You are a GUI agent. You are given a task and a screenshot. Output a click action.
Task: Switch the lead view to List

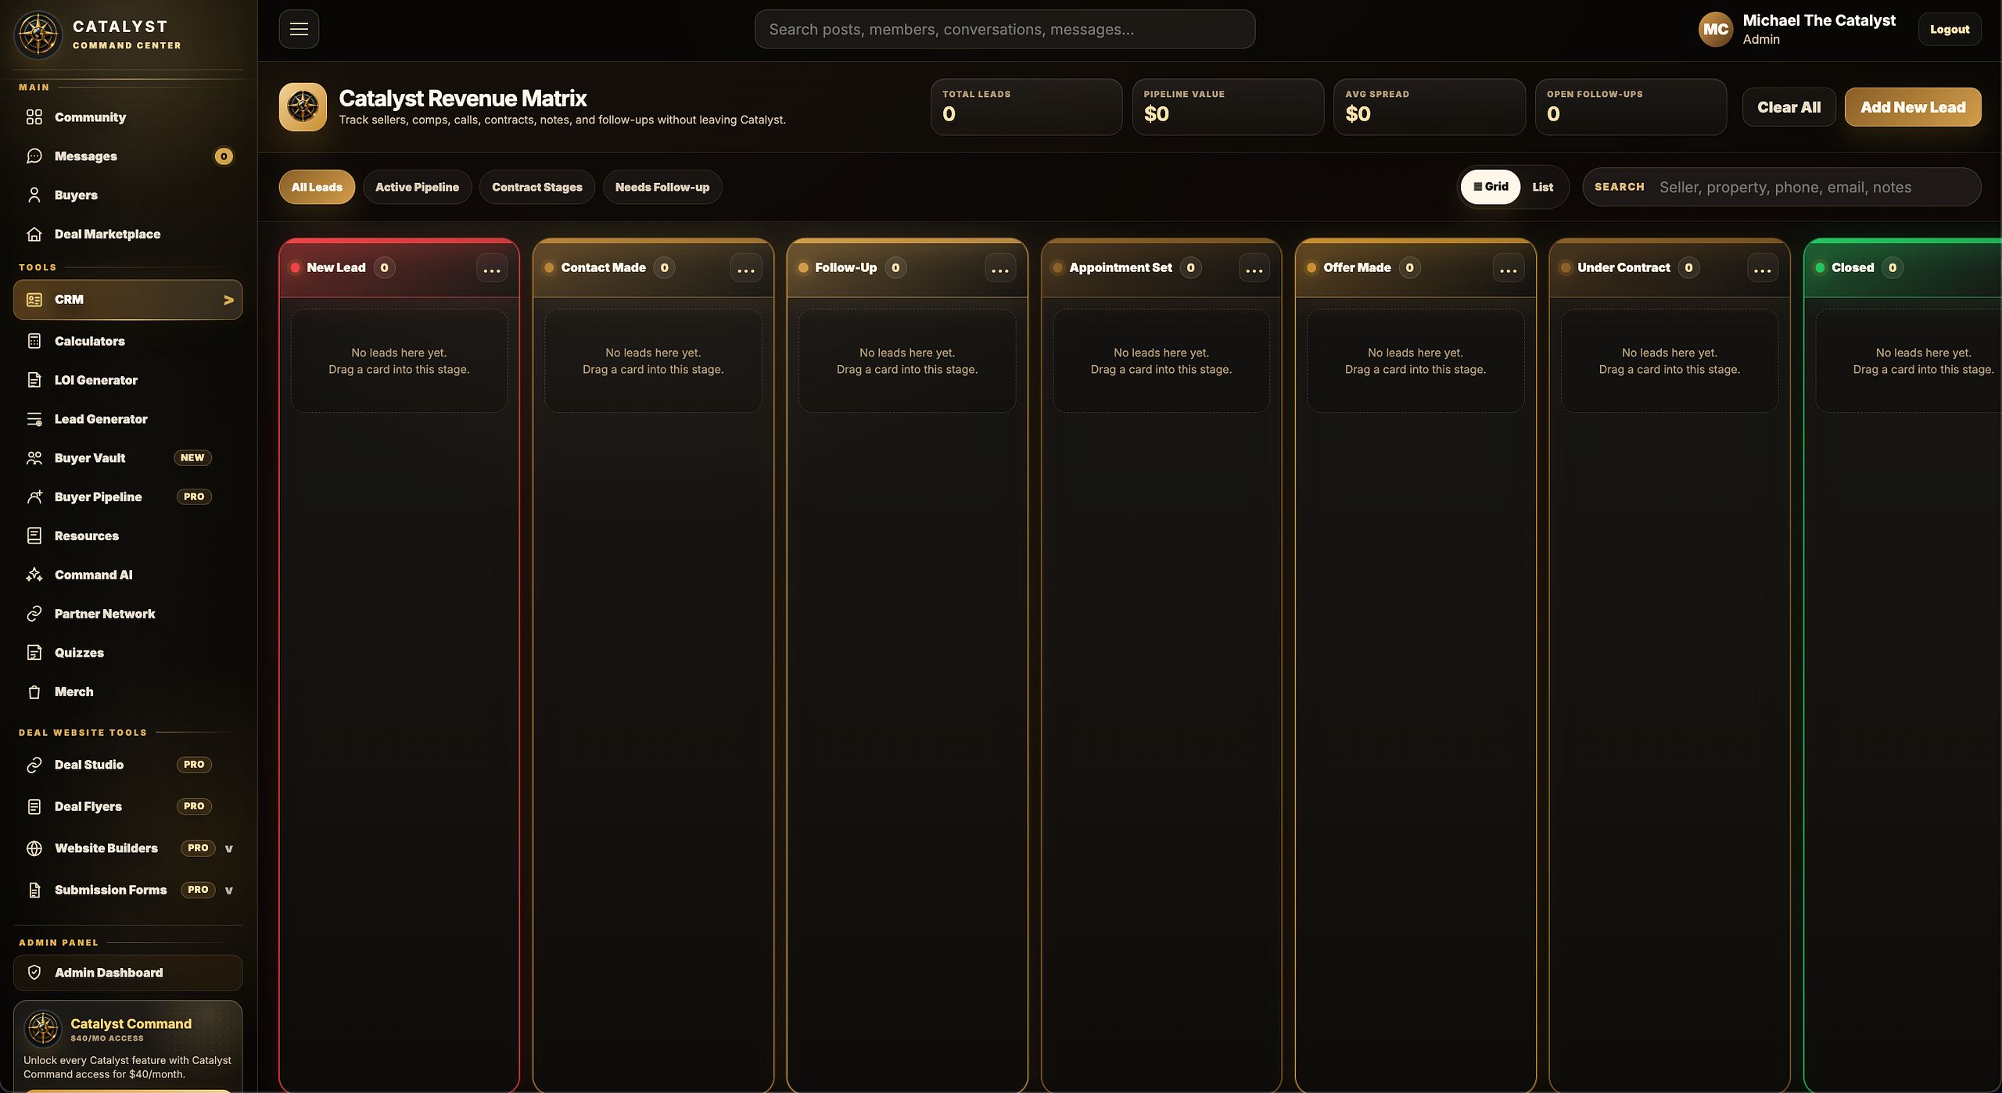click(x=1542, y=187)
